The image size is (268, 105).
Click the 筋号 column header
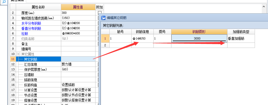121,32
